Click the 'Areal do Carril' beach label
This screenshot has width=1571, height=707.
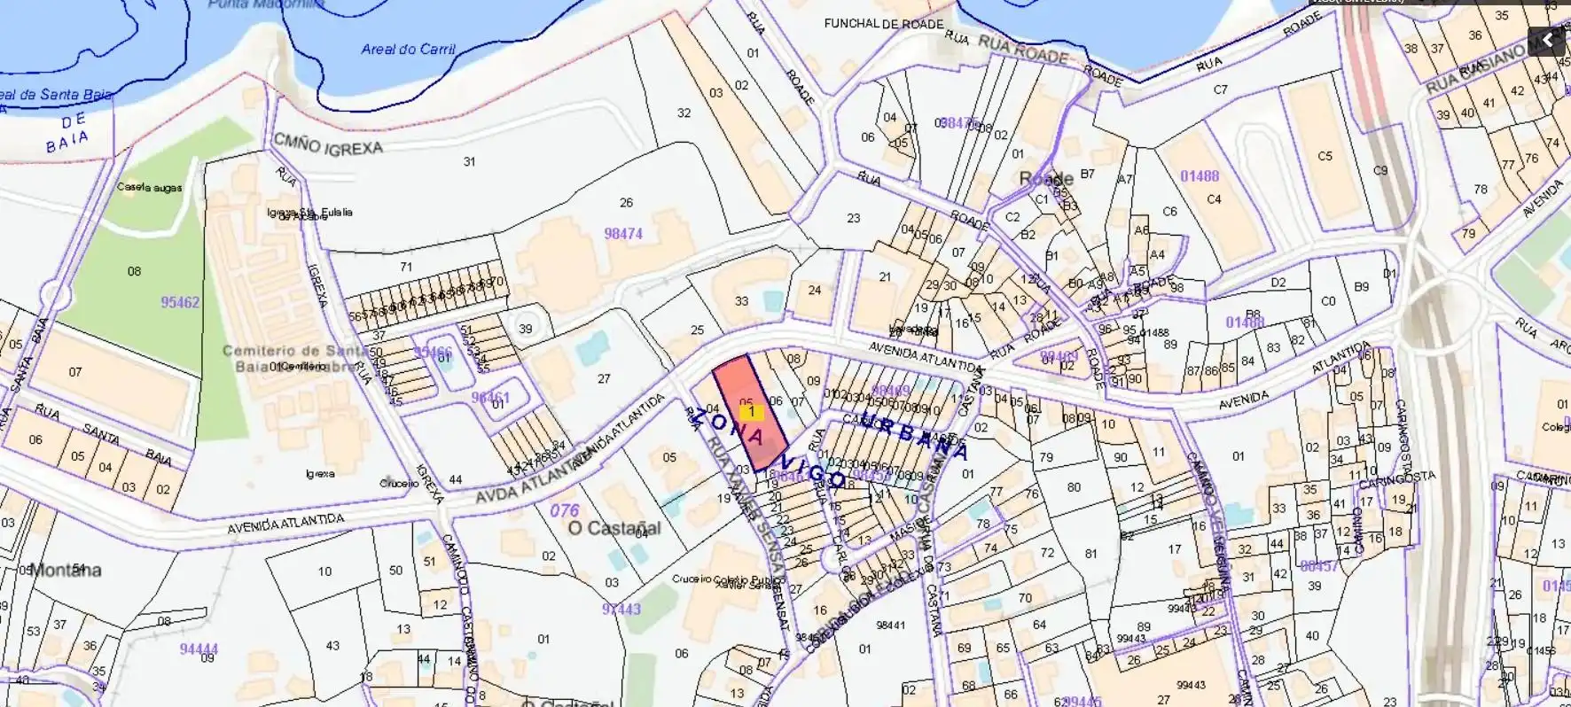click(408, 50)
